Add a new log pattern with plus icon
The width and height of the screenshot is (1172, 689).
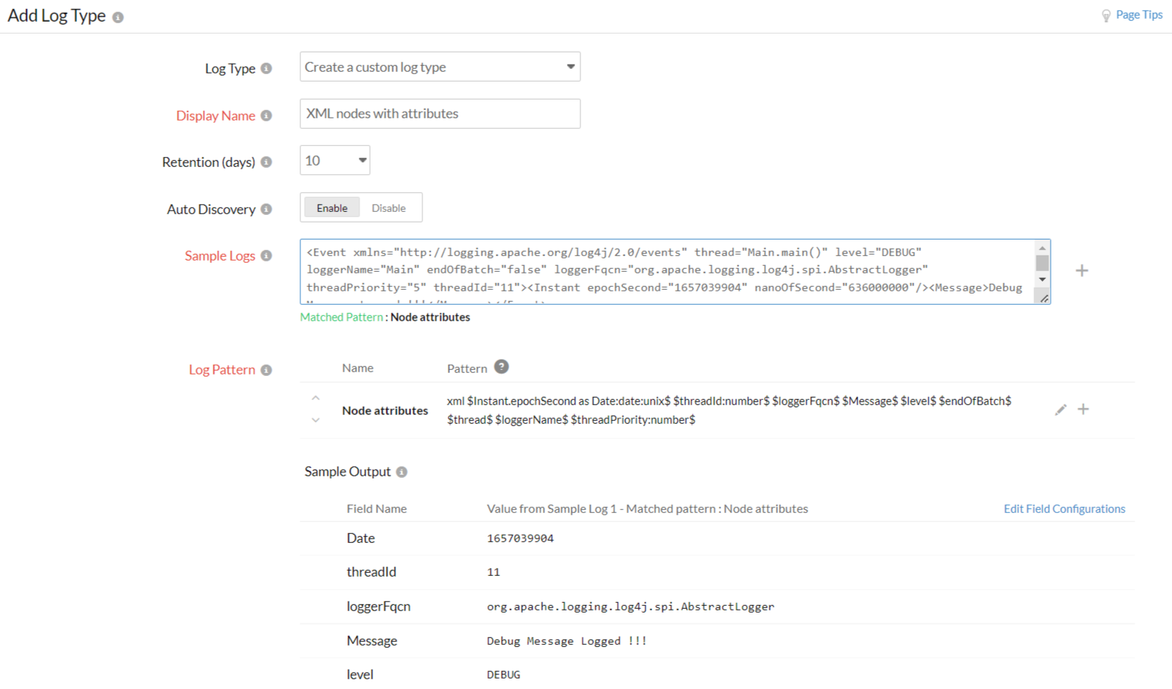(1083, 409)
